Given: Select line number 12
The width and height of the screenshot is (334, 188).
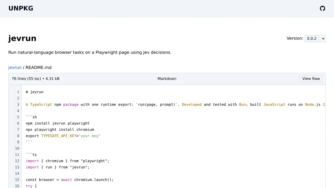Looking at the screenshot, I should (17, 161).
